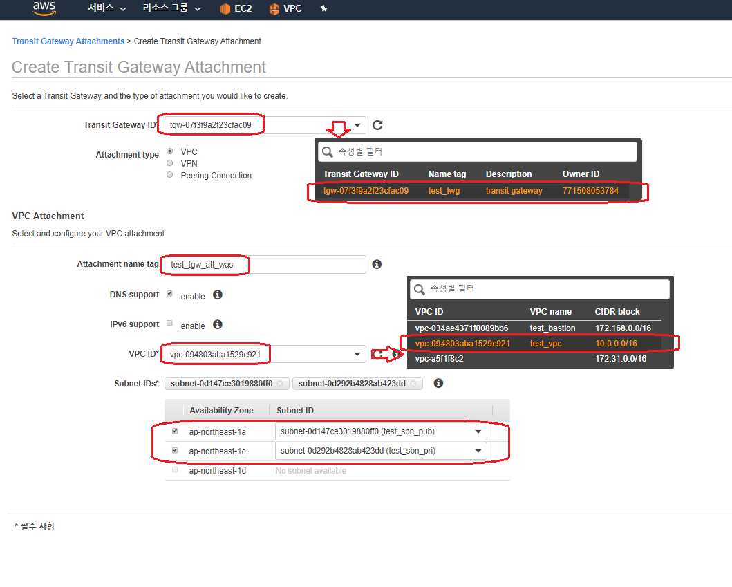The height and width of the screenshot is (587, 732).
Task: Open the VPC ID dropdown
Action: (x=265, y=355)
